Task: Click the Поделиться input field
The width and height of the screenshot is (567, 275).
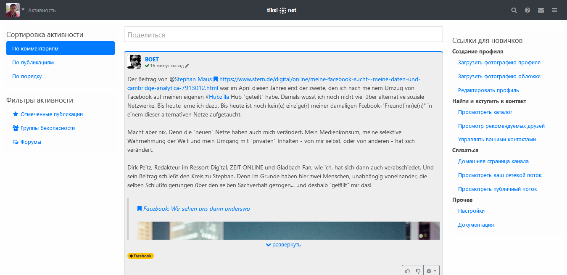Action: tap(283, 34)
